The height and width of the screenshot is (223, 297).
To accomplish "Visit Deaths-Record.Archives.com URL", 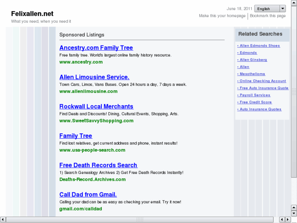I will tap(92, 179).
